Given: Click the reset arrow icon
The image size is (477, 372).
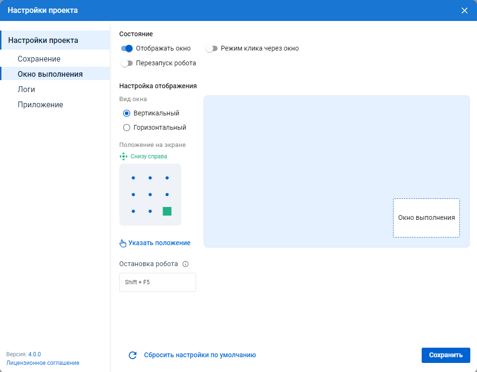Looking at the screenshot, I should pos(133,355).
